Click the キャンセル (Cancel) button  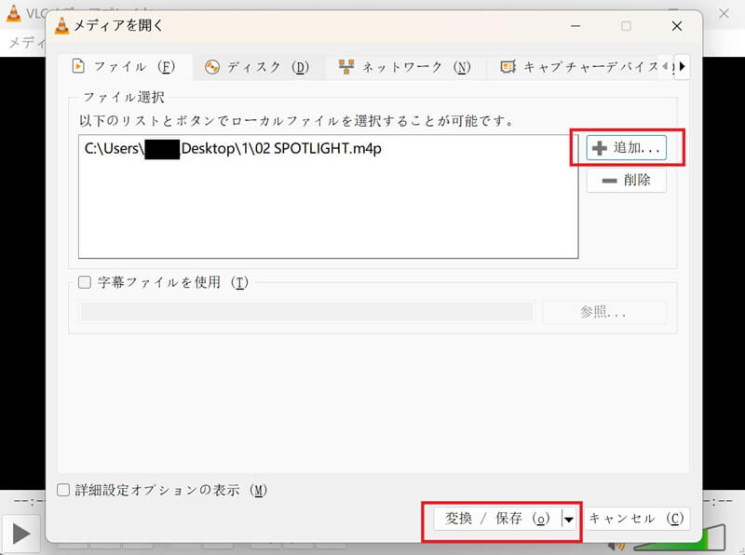(x=637, y=519)
